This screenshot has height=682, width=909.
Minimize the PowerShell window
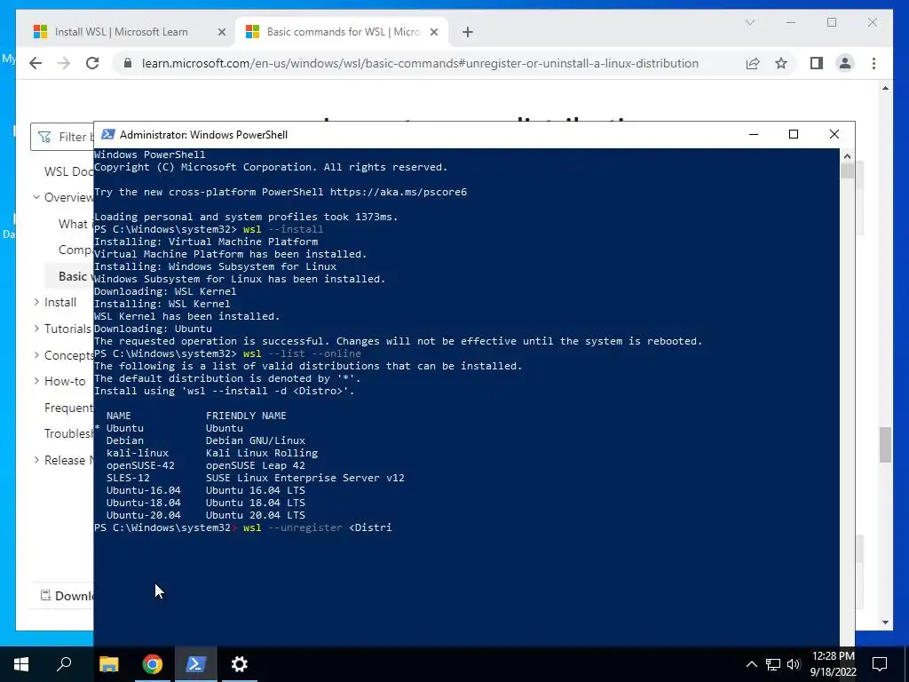click(x=754, y=135)
